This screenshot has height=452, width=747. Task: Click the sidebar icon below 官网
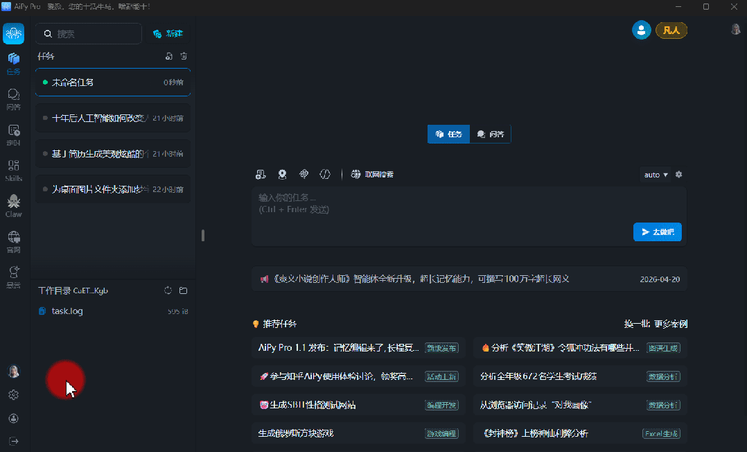click(x=13, y=277)
